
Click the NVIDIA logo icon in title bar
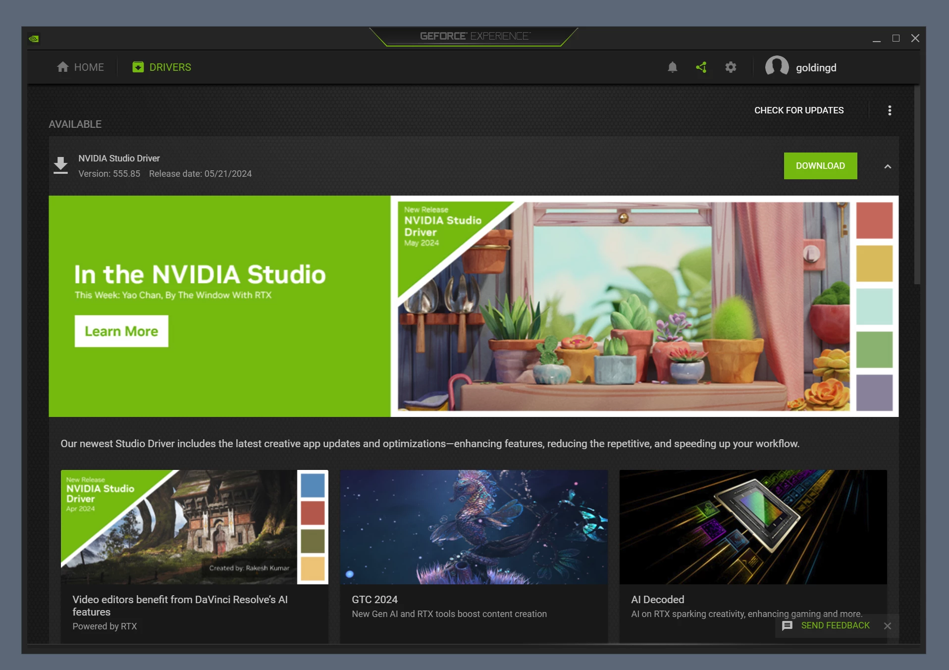[34, 39]
